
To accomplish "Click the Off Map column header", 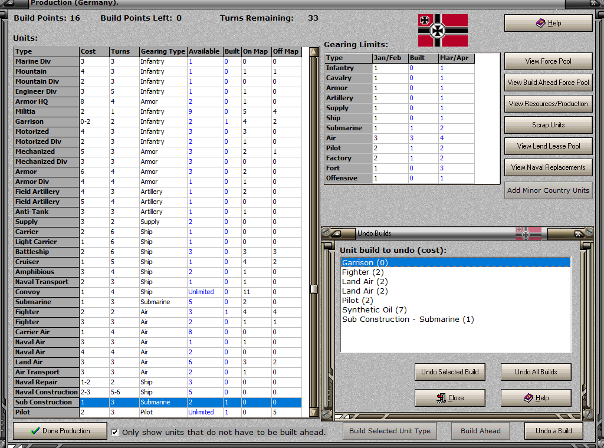I will [x=286, y=51].
